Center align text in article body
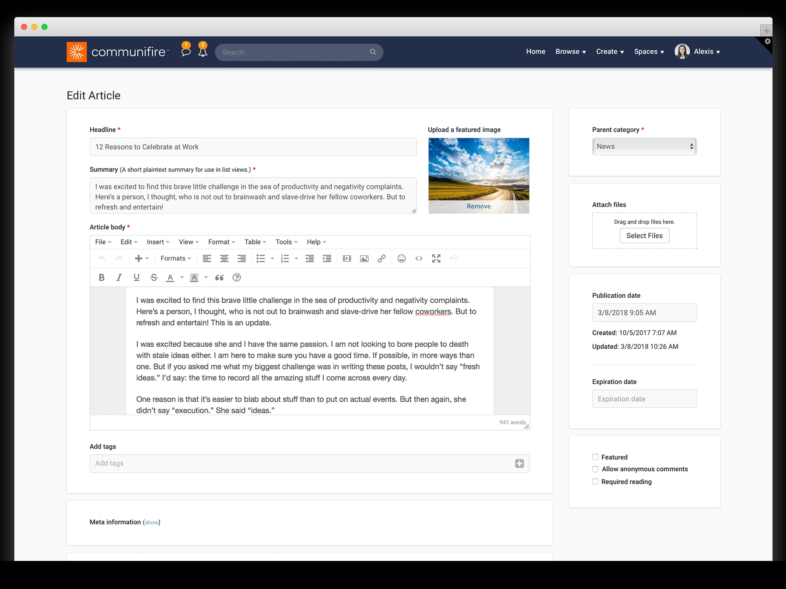The image size is (786, 589). tap(224, 258)
